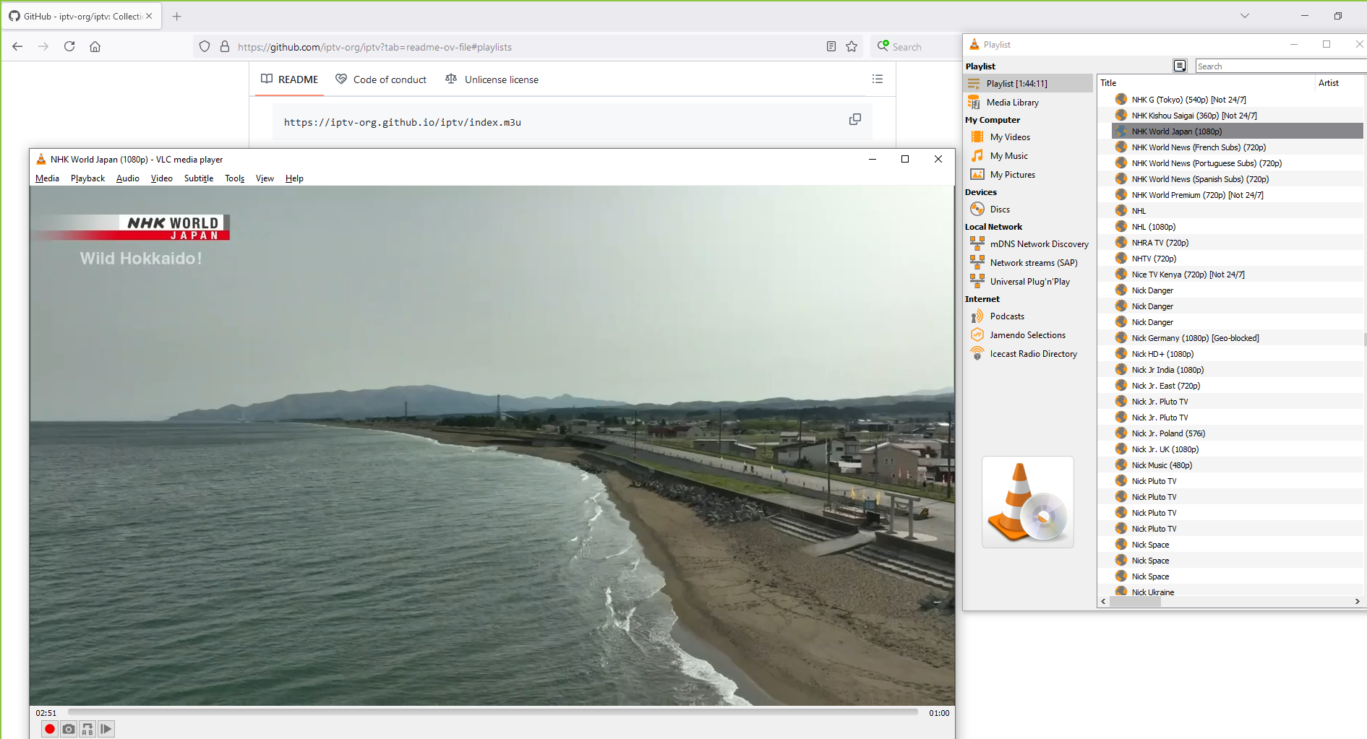Screen dimensions: 1367x739
Task: Select Nick Jr. Poland (576i) entry
Action: pos(1237,433)
